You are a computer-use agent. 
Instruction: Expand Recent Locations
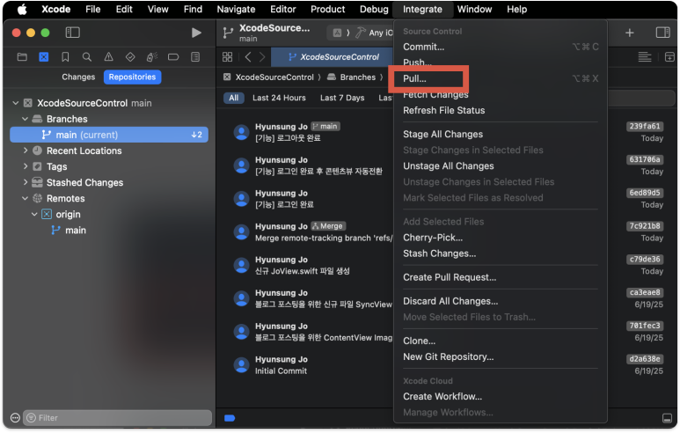tap(26, 150)
